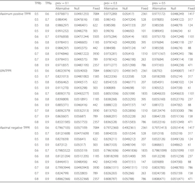
Task: Click the cell '0.911(270)'
Action: click(62, 88)
